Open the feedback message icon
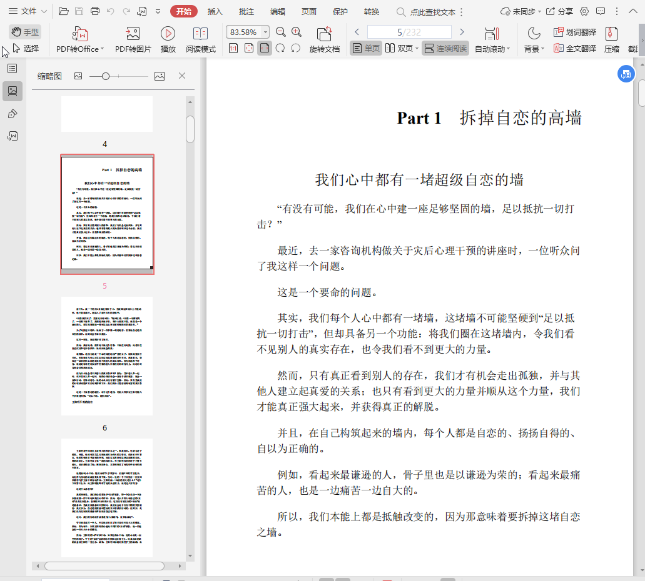This screenshot has height=581, width=645. pos(601,11)
